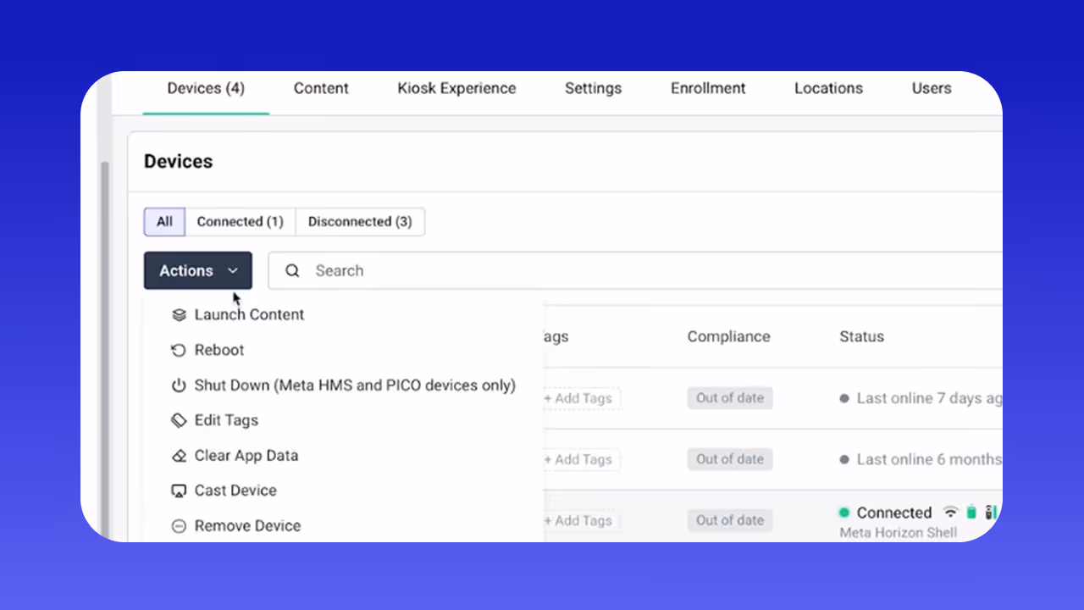The width and height of the screenshot is (1084, 610).
Task: Open the Locations tab
Action: click(x=828, y=88)
